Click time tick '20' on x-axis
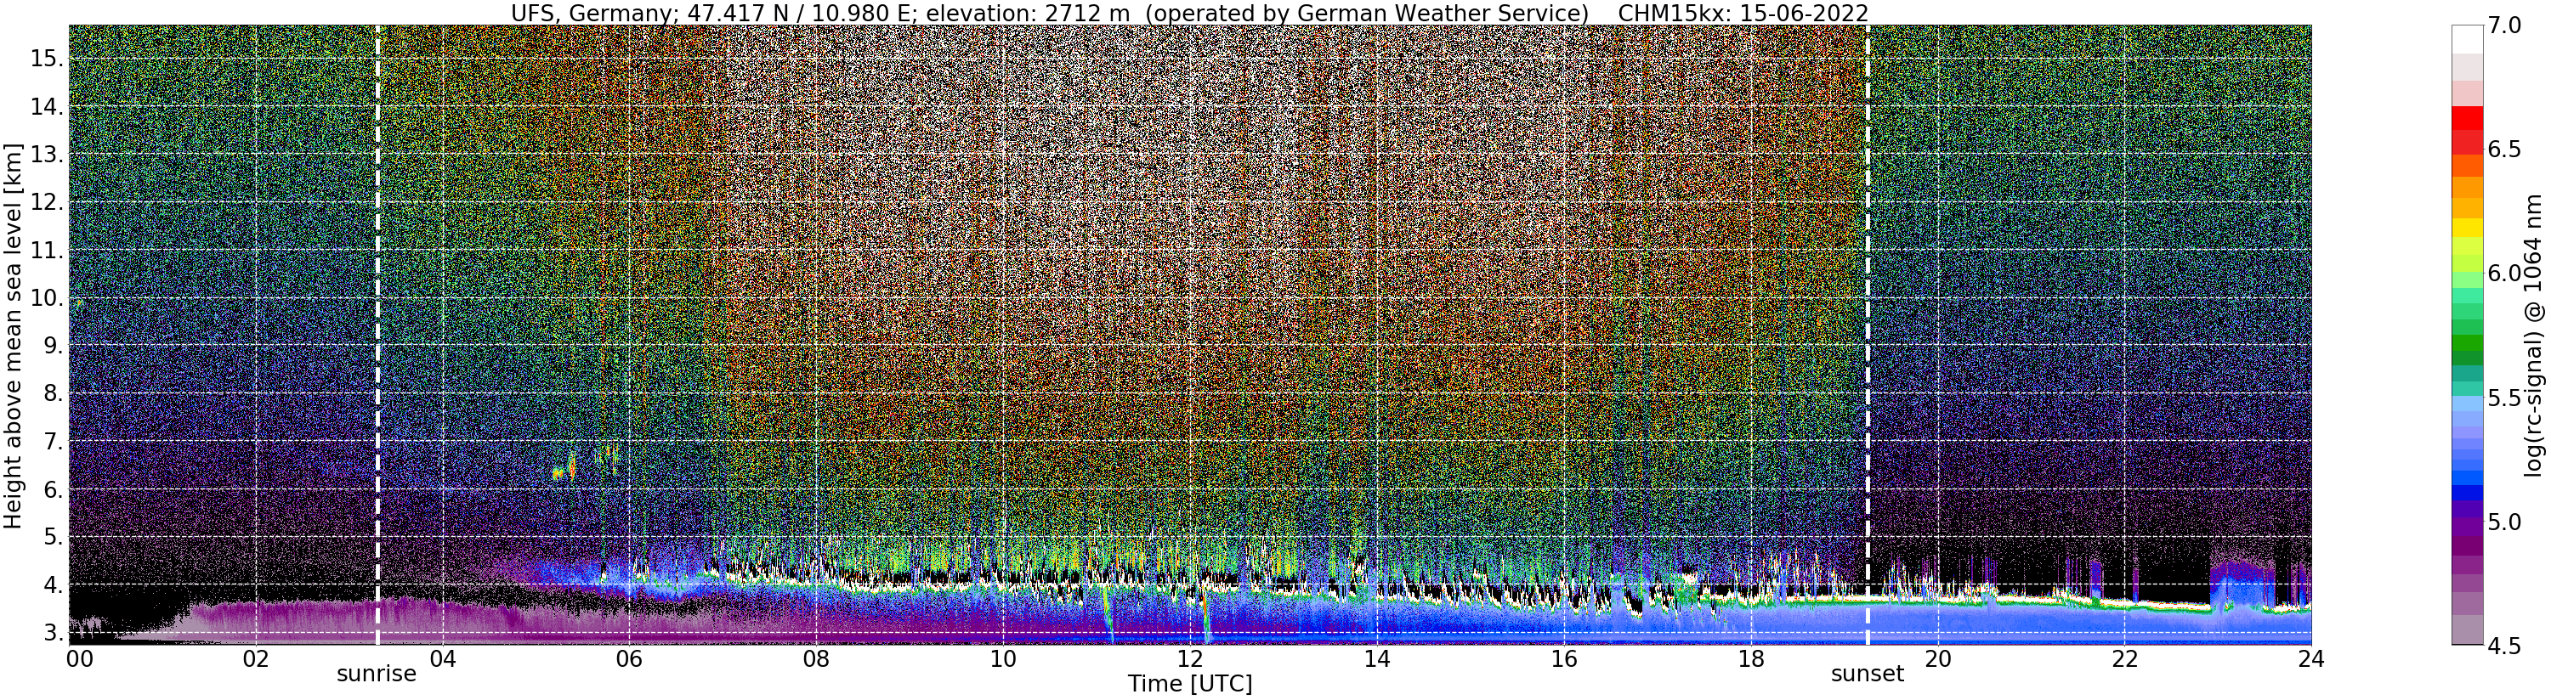The height and width of the screenshot is (700, 2551). (1937, 658)
